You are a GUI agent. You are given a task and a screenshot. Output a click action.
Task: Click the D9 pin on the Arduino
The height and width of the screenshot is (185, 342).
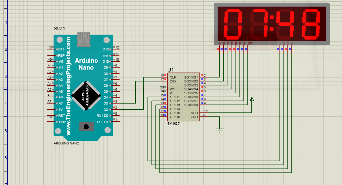click(x=106, y=68)
